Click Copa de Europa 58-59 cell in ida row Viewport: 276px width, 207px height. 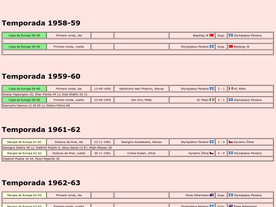[25, 35]
